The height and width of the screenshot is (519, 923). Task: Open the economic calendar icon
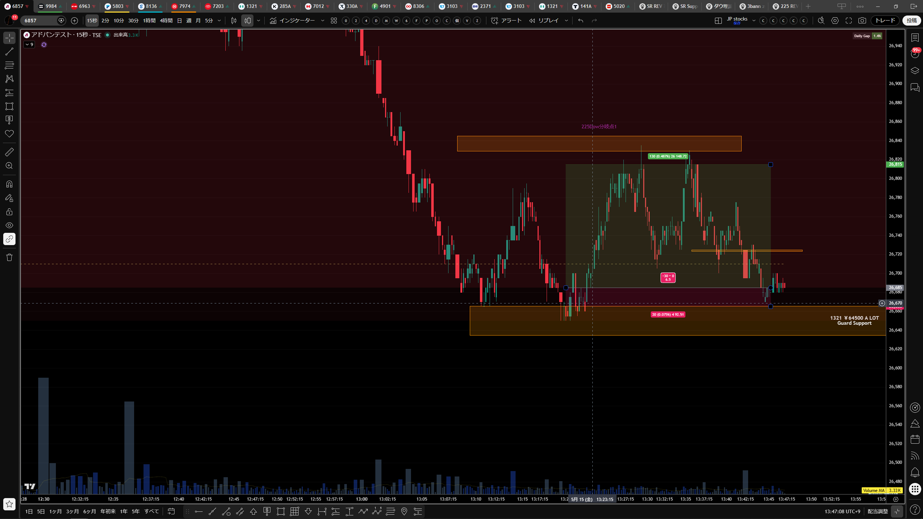915,439
